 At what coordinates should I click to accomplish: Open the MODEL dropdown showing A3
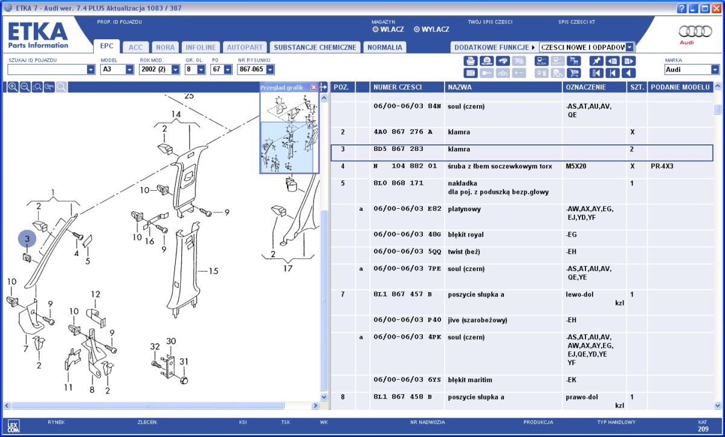click(x=129, y=69)
